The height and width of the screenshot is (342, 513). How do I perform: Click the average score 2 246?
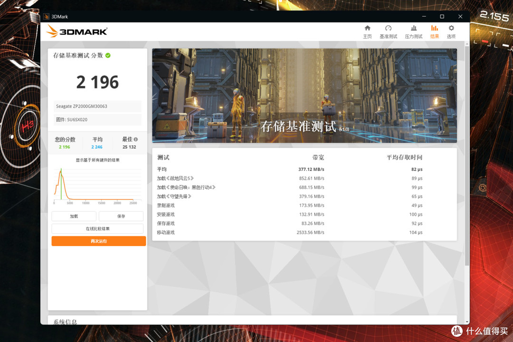[97, 147]
